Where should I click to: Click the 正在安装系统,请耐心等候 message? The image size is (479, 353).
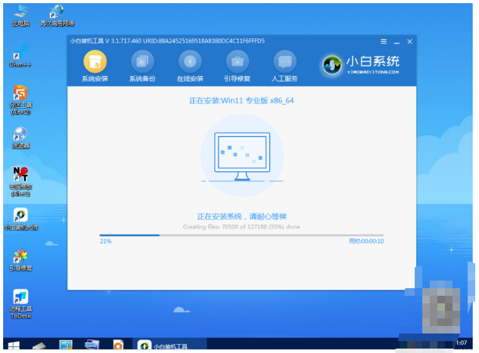click(x=241, y=216)
